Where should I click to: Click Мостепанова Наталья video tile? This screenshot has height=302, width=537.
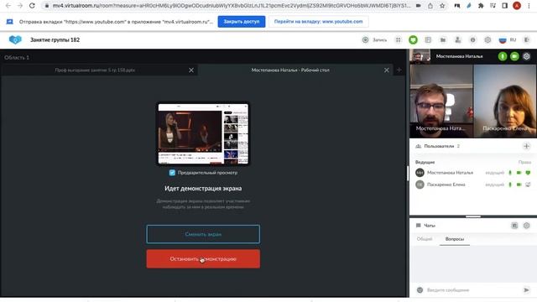(x=441, y=102)
